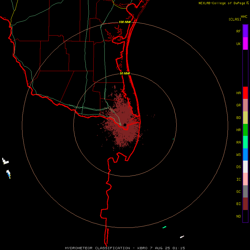Screen dimensions: 250x250
Task: Click the HA red legend color swatch
Action: point(245,93)
